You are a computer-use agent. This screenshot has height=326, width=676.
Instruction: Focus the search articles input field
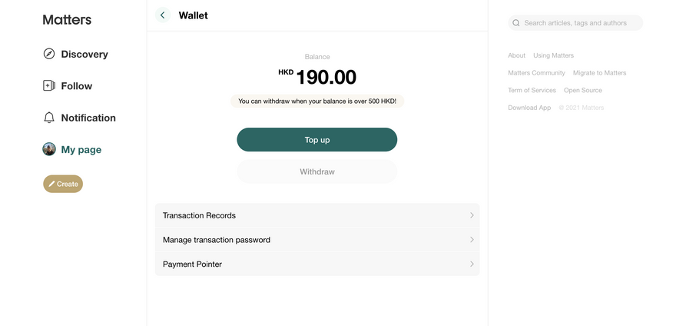pyautogui.click(x=575, y=23)
